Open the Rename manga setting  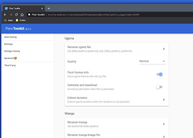(x=117, y=124)
